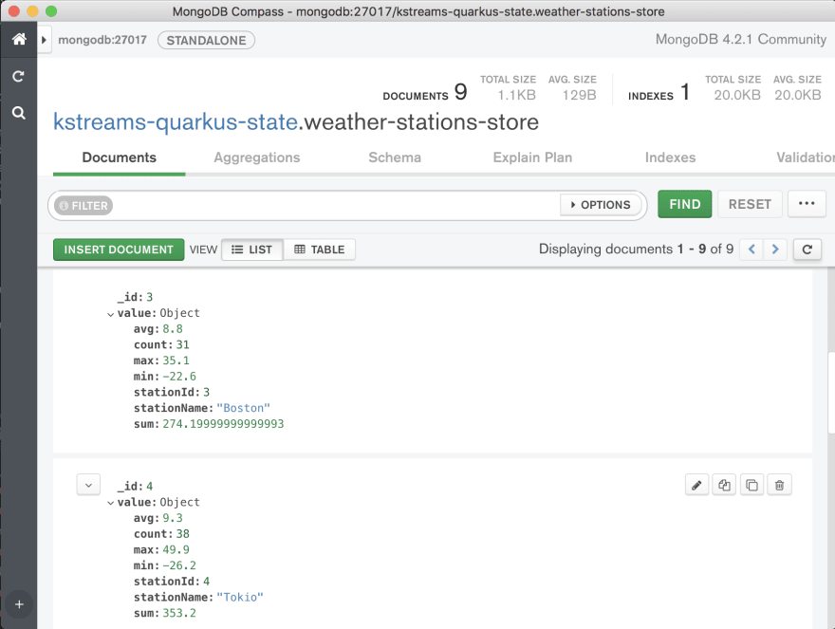Click the _id field of document 3

pos(135,297)
